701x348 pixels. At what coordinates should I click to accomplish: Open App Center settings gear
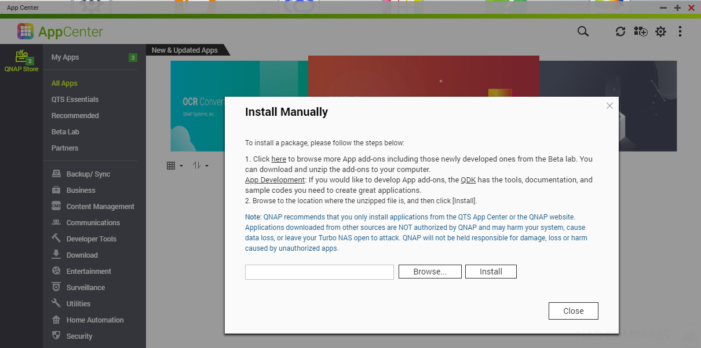[x=660, y=31]
